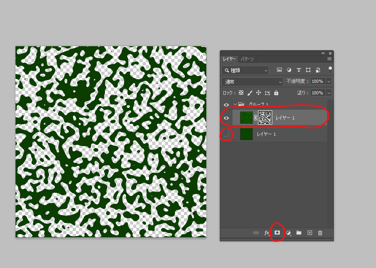Open the 不透明度 opacity dropdown arrow
This screenshot has width=376, height=268.
(329, 81)
